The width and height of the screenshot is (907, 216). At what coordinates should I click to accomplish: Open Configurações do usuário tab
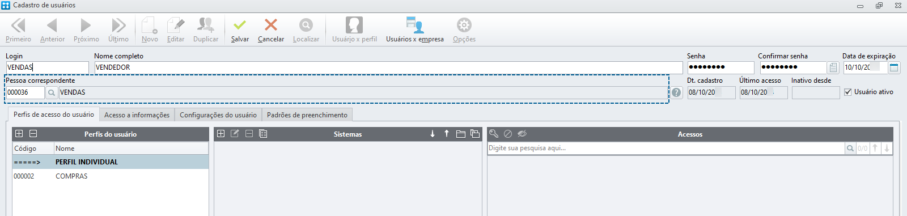coord(218,115)
